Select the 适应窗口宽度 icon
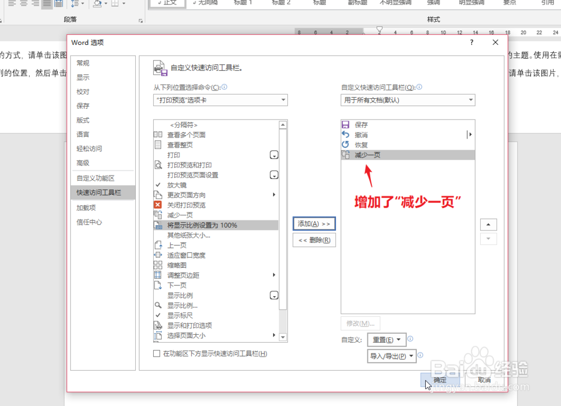561x406 pixels. pyautogui.click(x=158, y=255)
